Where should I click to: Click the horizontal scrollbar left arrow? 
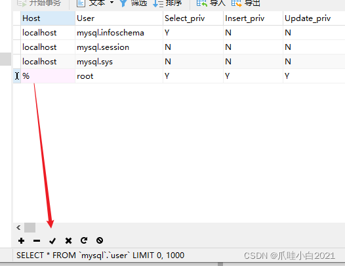(x=18, y=228)
